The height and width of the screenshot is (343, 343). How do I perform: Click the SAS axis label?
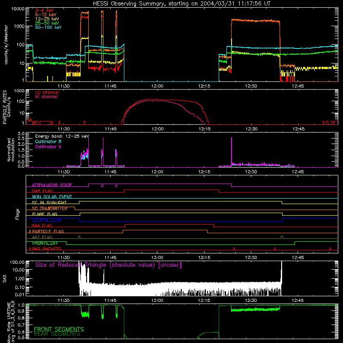coord(5,279)
